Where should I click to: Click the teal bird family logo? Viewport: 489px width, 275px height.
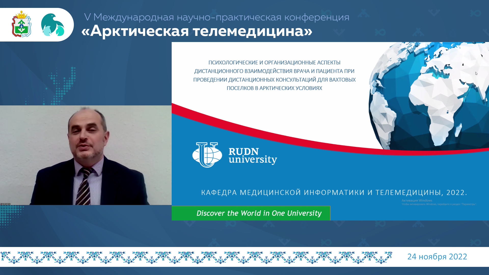tap(53, 25)
